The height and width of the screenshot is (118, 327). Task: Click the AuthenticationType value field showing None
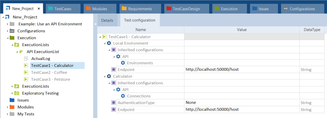(242, 103)
